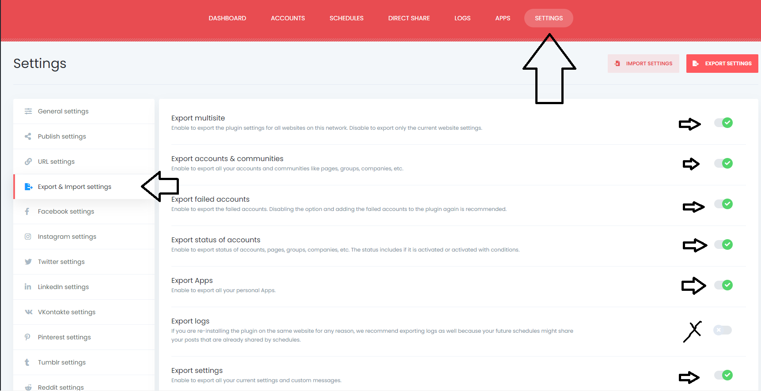The height and width of the screenshot is (391, 761).
Task: Click the Twitter bird icon in sidebar
Action: coord(28,262)
